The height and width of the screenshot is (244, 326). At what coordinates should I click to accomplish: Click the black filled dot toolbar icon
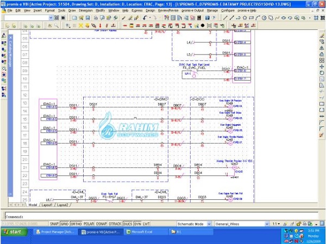click(x=202, y=25)
